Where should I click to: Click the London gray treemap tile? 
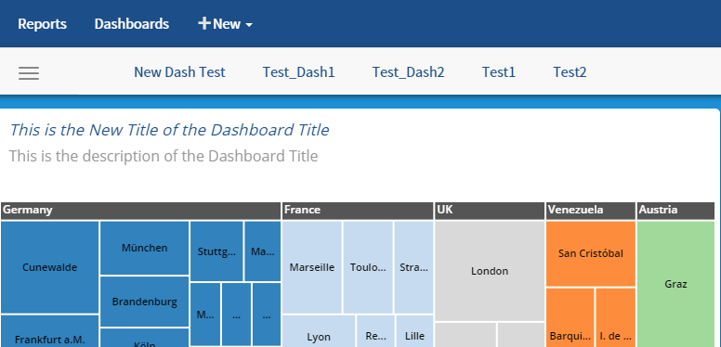click(490, 271)
